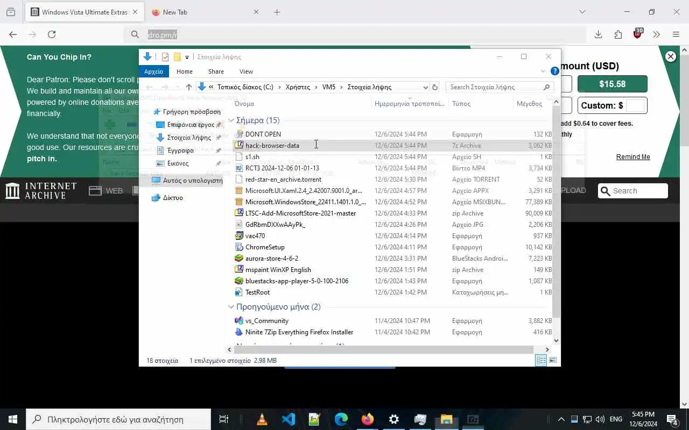Select the hack-browser-data 7z archive icon
Image resolution: width=689 pixels, height=430 pixels.
click(x=240, y=145)
